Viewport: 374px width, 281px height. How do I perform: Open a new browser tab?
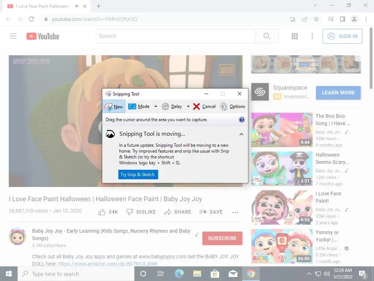99,6
